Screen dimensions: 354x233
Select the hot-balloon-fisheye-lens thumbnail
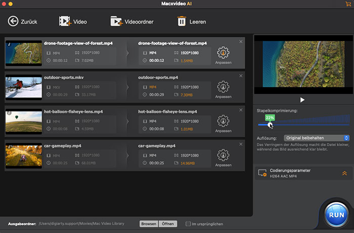24,122
